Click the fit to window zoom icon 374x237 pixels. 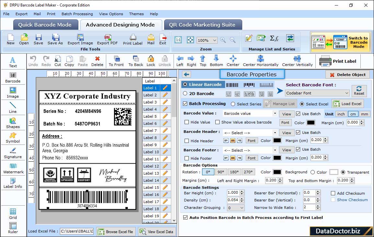(x=190, y=40)
